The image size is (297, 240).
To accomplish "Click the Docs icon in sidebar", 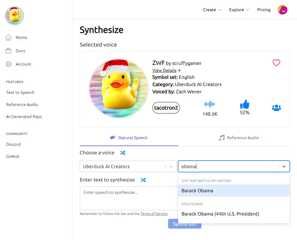I will (8, 51).
